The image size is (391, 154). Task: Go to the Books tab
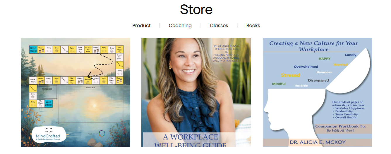[x=253, y=26]
